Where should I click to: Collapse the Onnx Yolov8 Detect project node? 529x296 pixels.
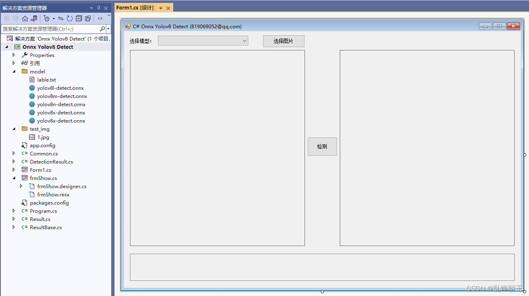tap(6, 47)
